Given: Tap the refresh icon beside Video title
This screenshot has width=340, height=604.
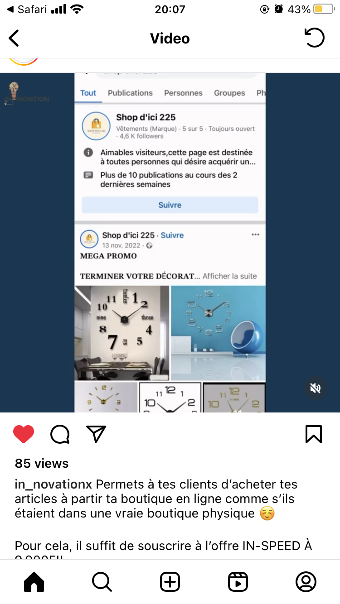Looking at the screenshot, I should click(x=314, y=38).
